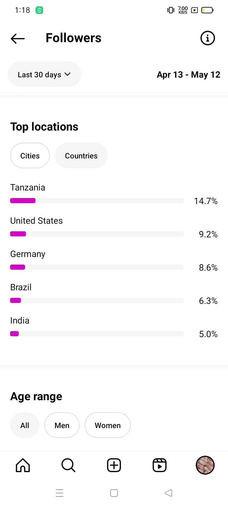The height and width of the screenshot is (507, 228).
Task: Tap the Germany location label
Action: tap(28, 254)
